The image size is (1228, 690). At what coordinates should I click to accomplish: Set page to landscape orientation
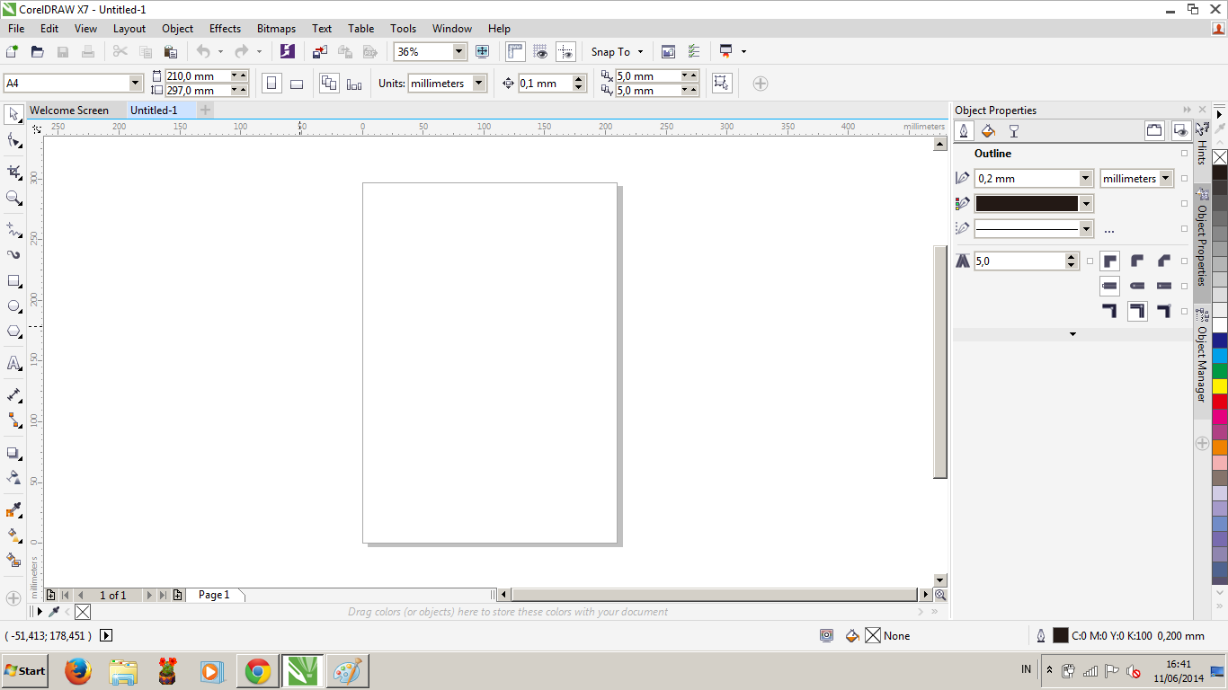tap(297, 83)
